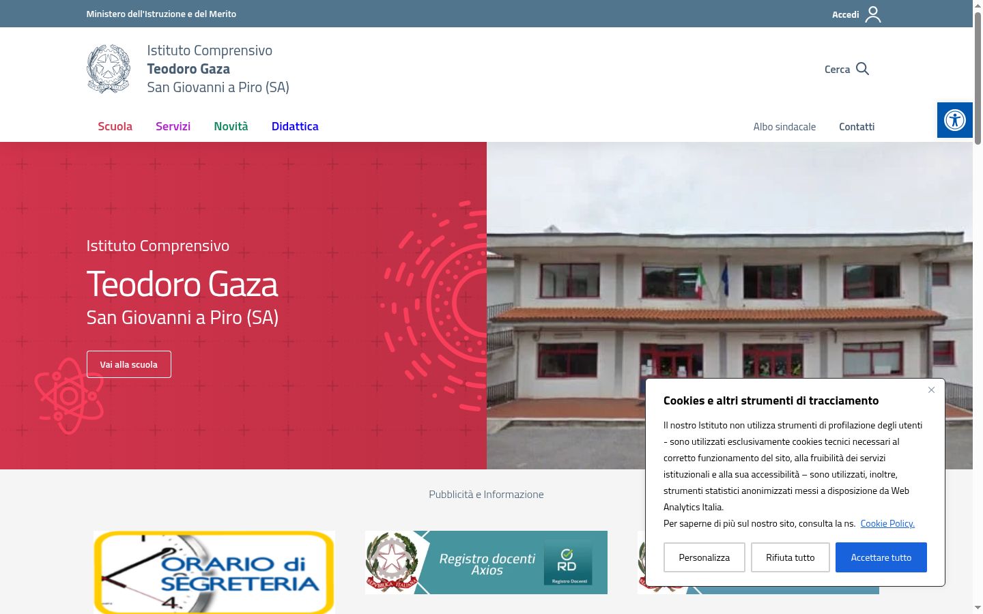Click the Cerca magnifying glass icon
983x614 pixels.
click(x=862, y=69)
